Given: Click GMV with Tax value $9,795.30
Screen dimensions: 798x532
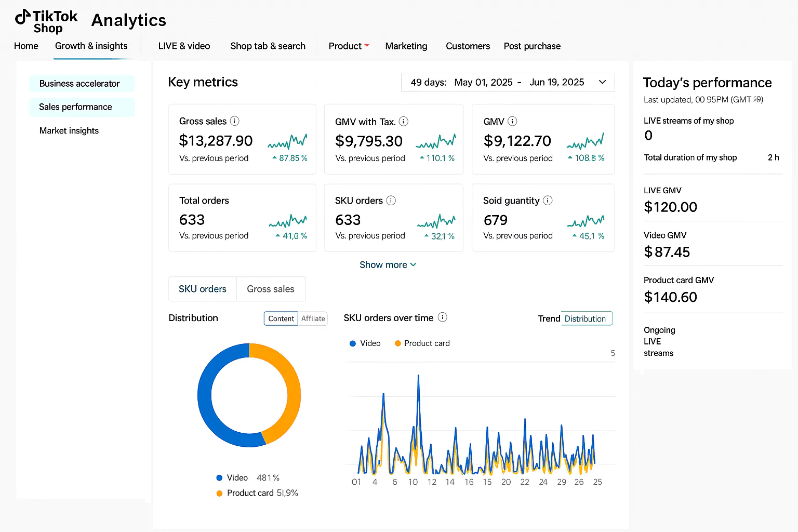Looking at the screenshot, I should point(369,141).
